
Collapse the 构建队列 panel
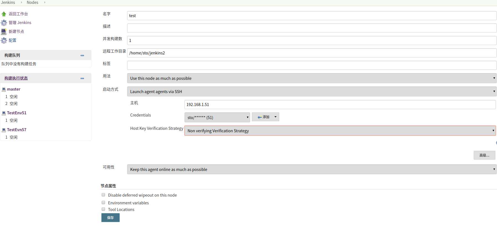point(82,56)
